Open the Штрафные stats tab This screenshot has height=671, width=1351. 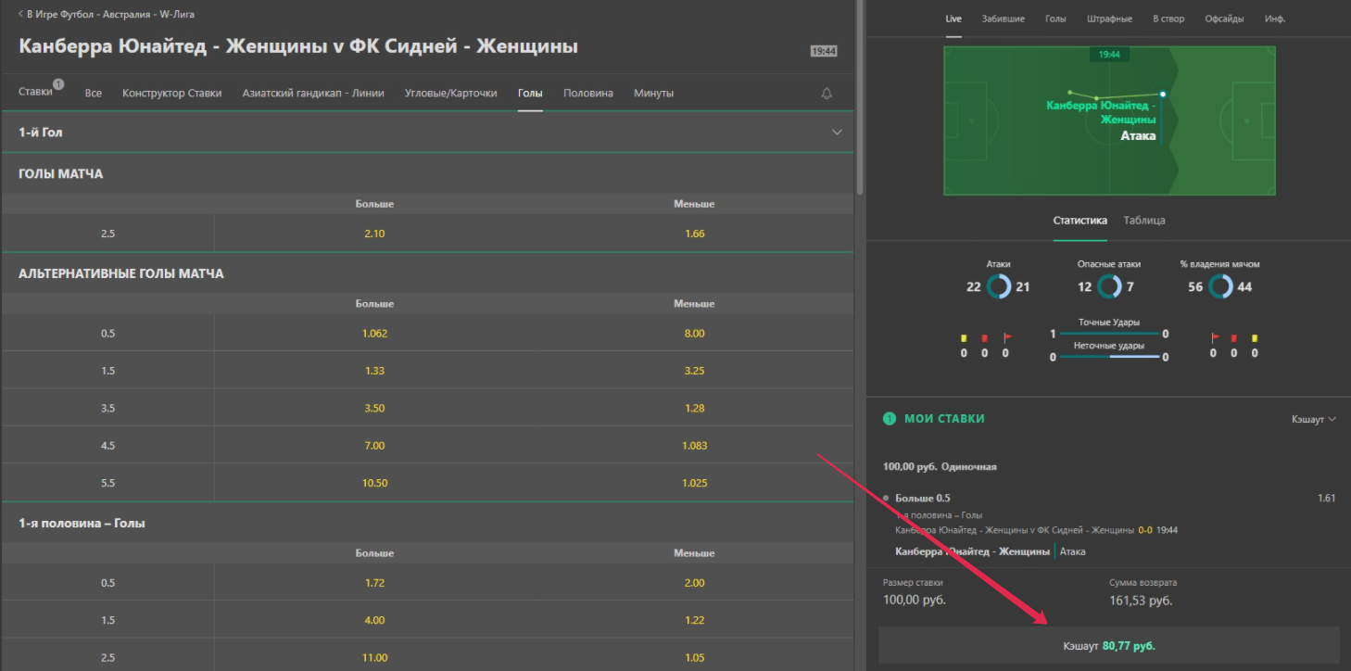pos(1109,19)
